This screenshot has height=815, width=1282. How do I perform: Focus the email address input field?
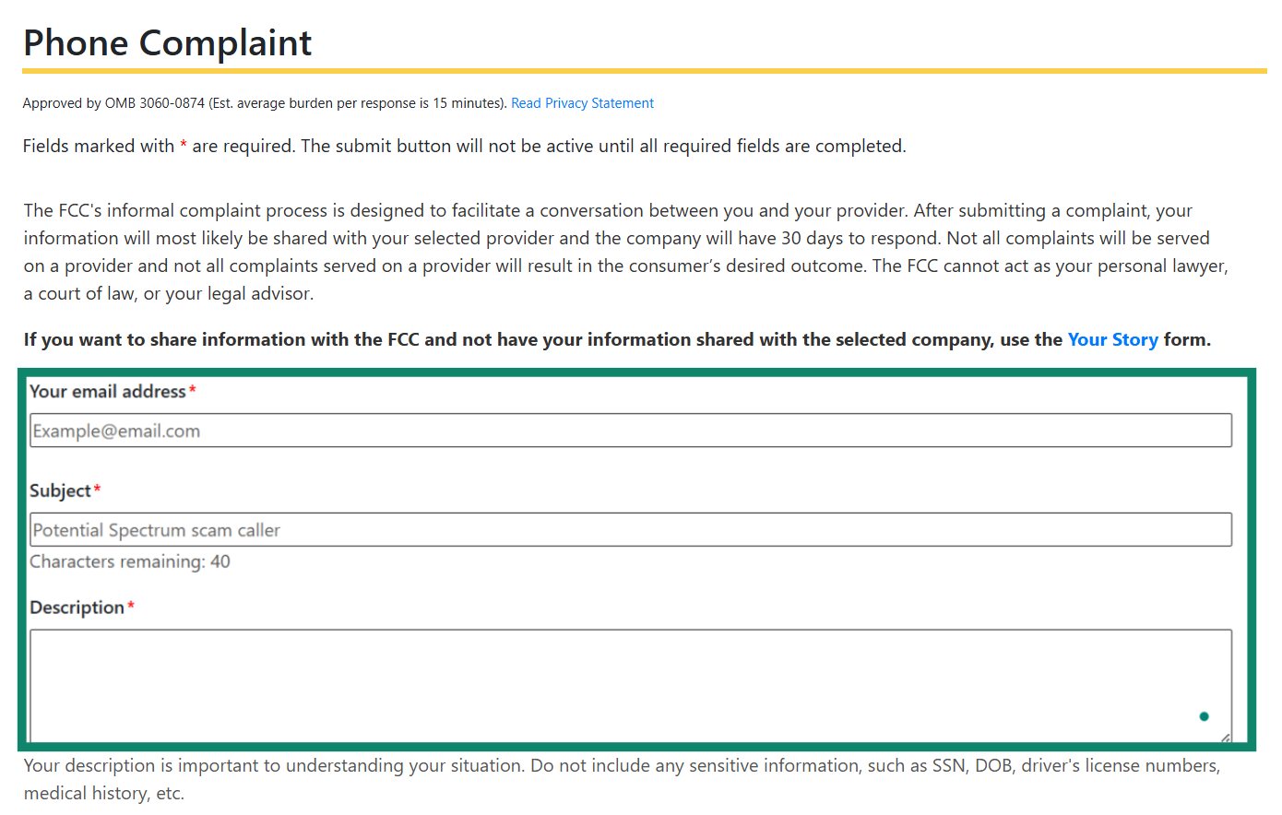coord(630,431)
